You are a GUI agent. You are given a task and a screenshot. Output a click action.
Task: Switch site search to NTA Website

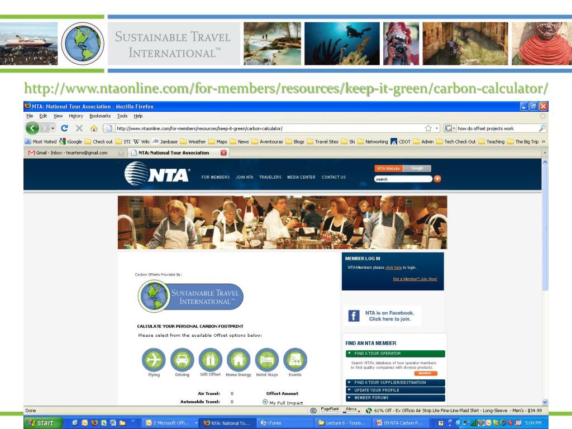point(389,168)
